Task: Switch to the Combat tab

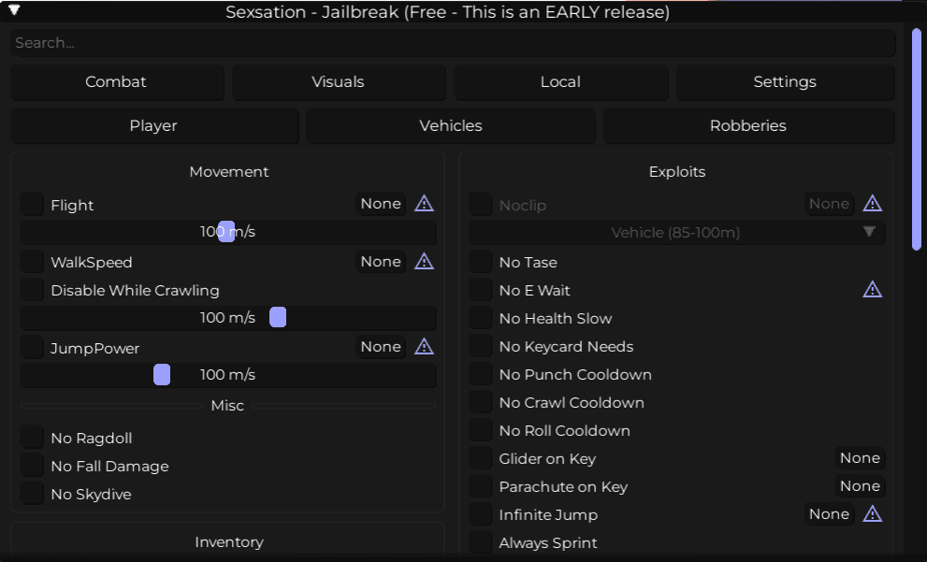Action: (x=117, y=81)
